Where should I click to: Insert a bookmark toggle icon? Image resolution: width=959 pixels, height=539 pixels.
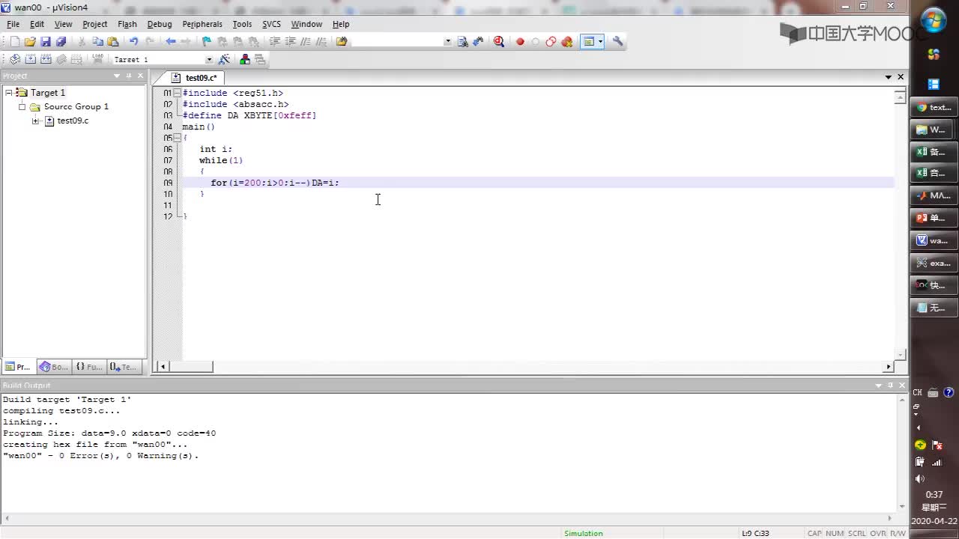tap(207, 42)
